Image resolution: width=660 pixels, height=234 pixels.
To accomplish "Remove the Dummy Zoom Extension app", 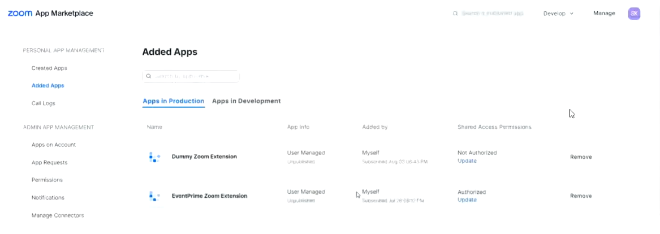I will click(x=581, y=157).
